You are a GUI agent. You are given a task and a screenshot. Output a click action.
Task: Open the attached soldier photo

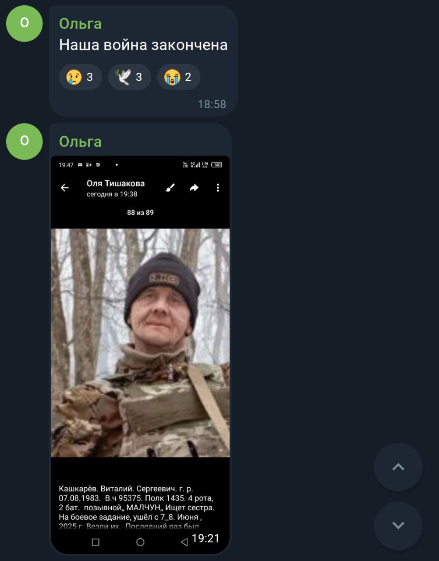[x=140, y=343]
